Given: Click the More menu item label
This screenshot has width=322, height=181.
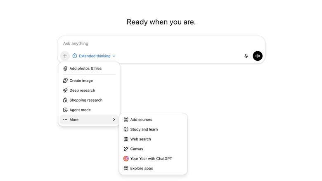Looking at the screenshot, I should pyautogui.click(x=74, y=120).
